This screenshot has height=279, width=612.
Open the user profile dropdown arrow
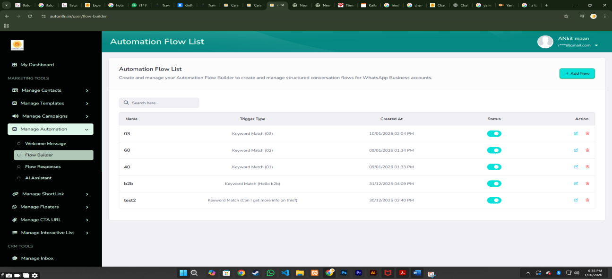(596, 45)
